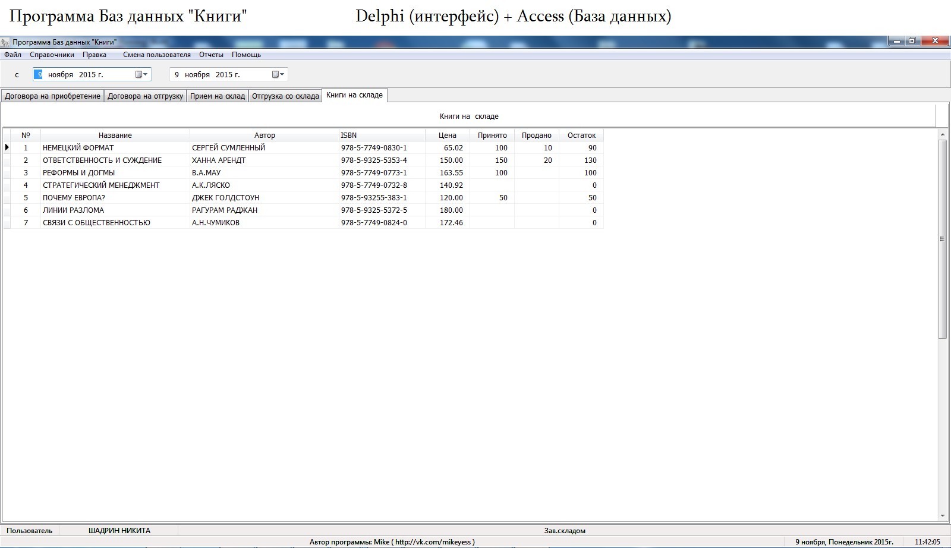The height and width of the screenshot is (548, 951).
Task: Open the start date calendar dropdown
Action: (141, 74)
